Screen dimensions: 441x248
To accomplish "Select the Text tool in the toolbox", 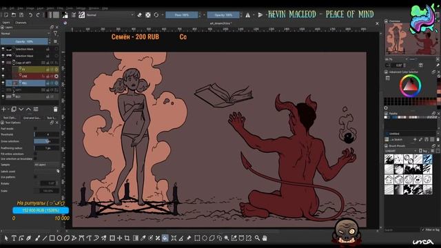I will 14,238.
